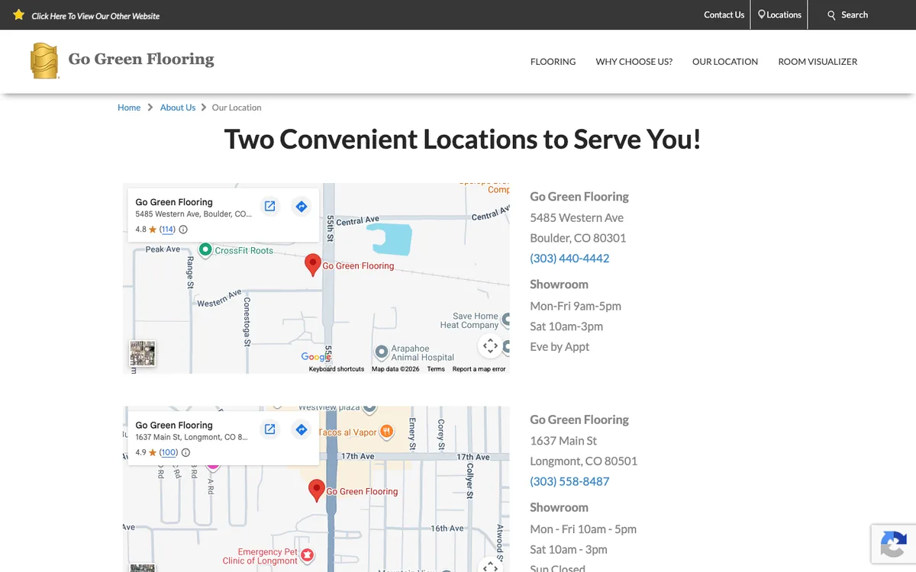
Task: Click the Search magnifier icon
Action: (x=832, y=15)
